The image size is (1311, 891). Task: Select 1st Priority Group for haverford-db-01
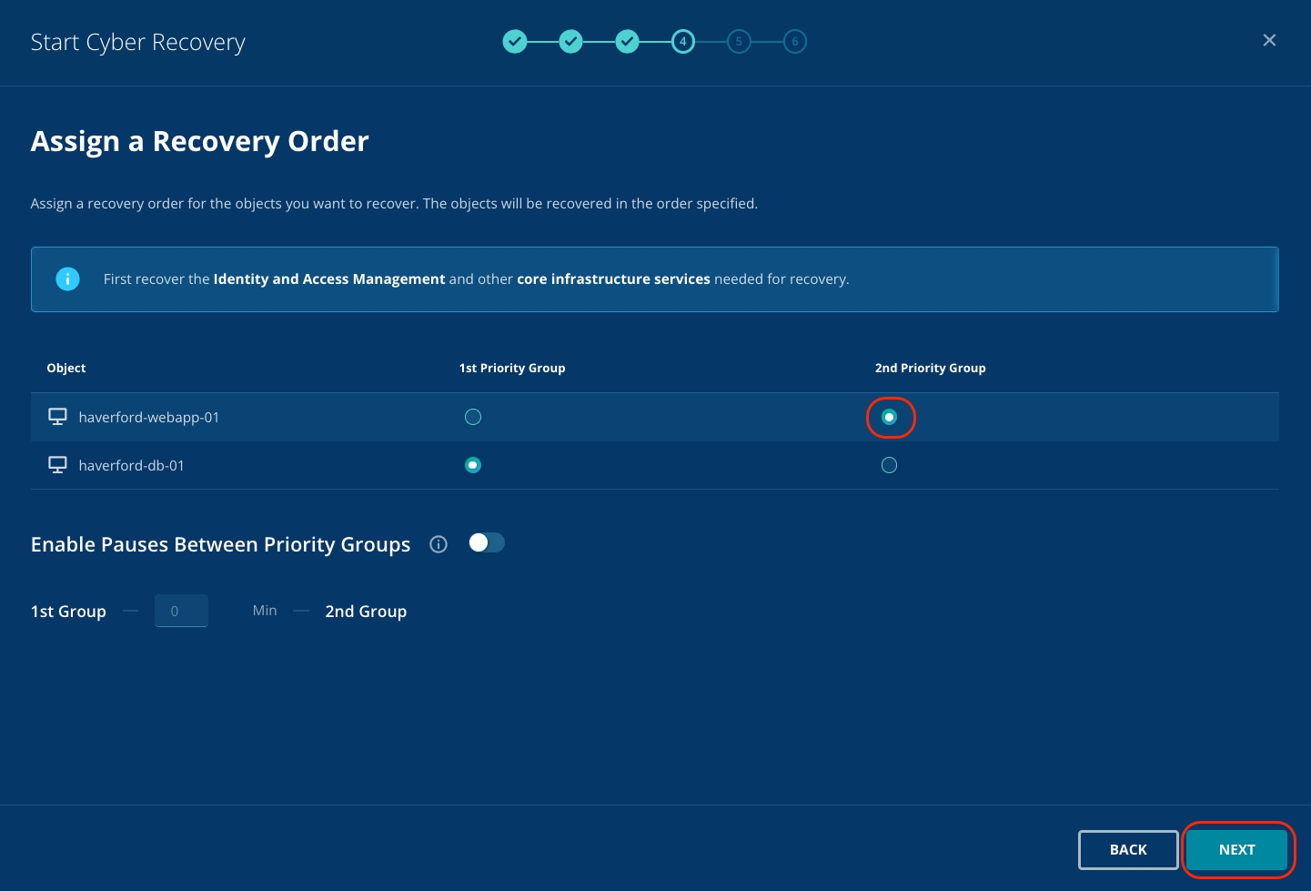click(x=473, y=465)
